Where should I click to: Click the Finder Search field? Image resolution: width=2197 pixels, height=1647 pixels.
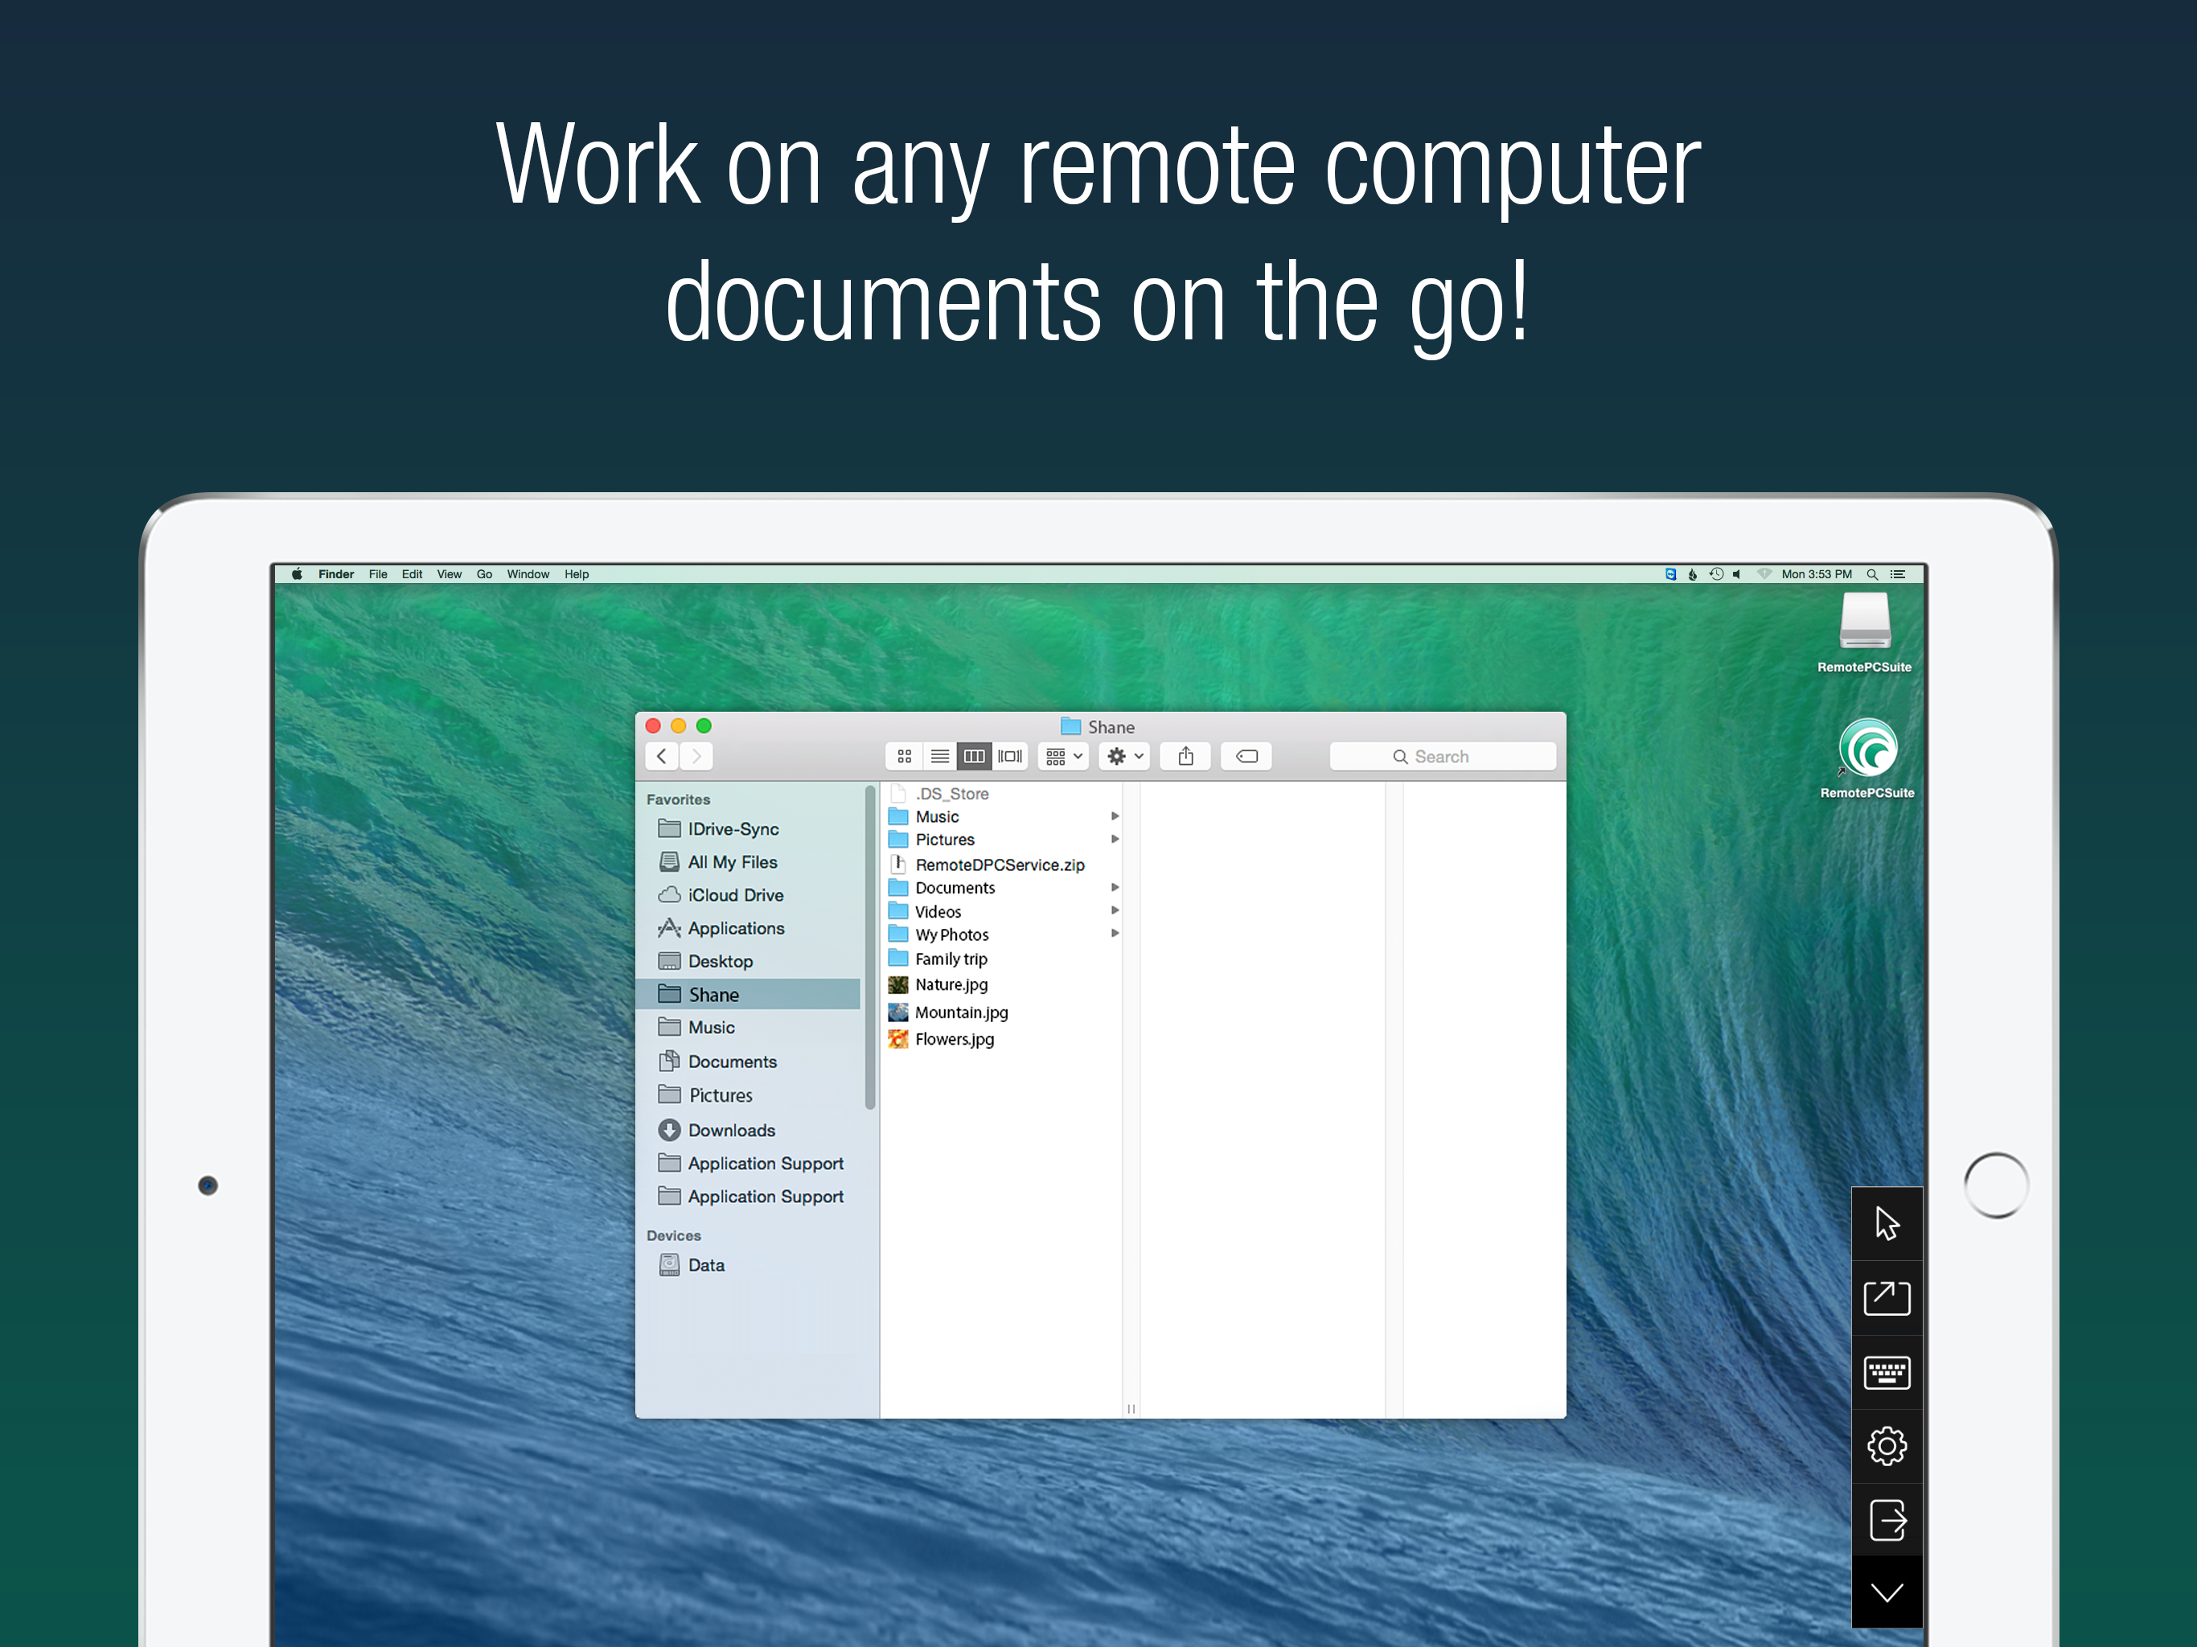pos(1441,757)
